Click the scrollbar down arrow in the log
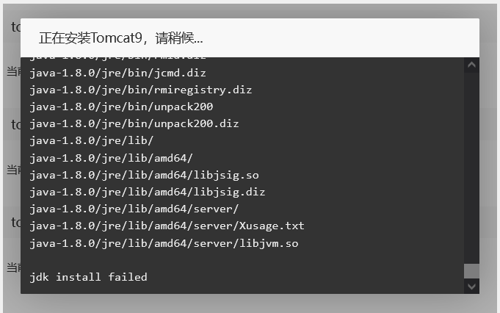The image size is (500, 313). (471, 287)
